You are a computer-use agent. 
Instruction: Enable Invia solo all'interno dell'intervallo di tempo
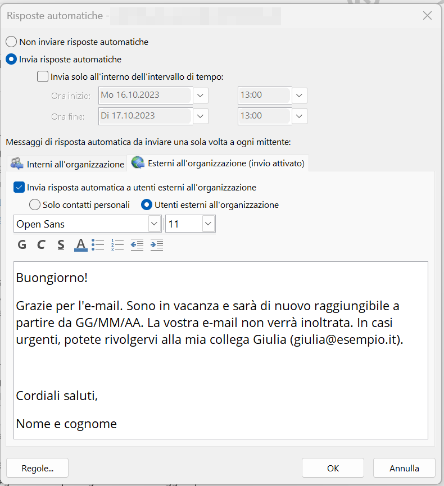coord(43,76)
